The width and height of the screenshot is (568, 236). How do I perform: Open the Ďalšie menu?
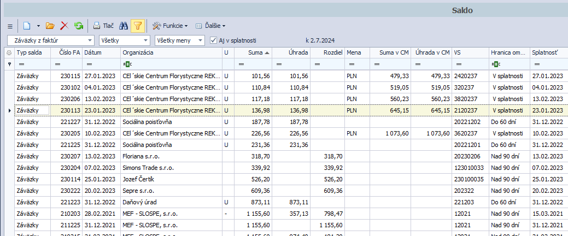[x=210, y=26]
